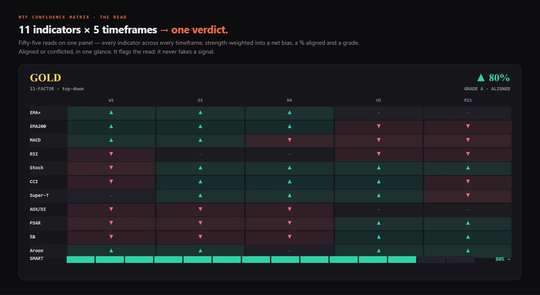540x295 pixels.
Task: Click the first filled SMART bar segment
Action: click(x=81, y=260)
